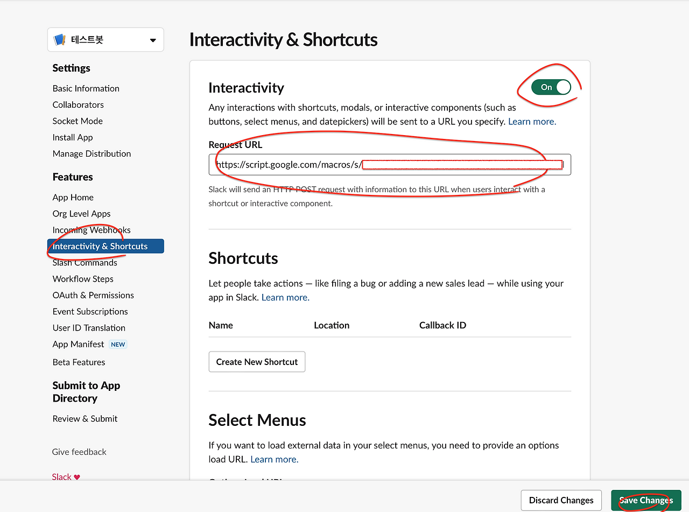Click the 테스트봇 app book icon
The height and width of the screenshot is (512, 689).
[x=60, y=40]
